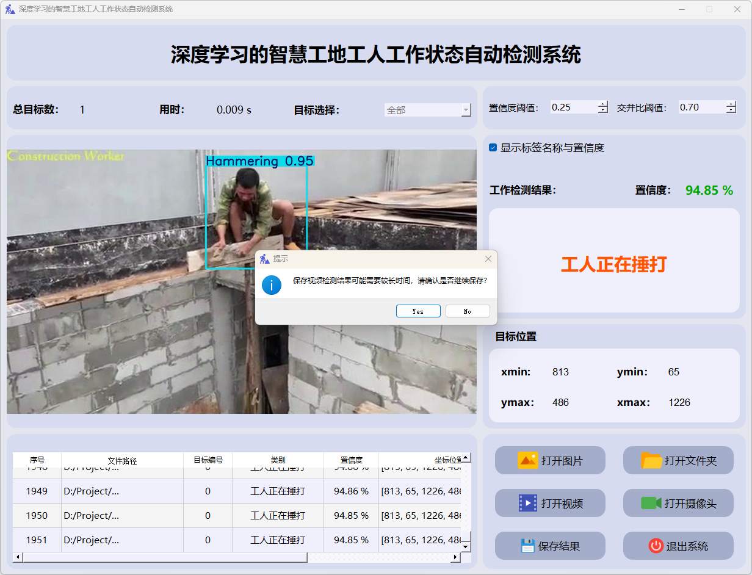
Task: Click No to cancel saving
Action: tap(468, 311)
